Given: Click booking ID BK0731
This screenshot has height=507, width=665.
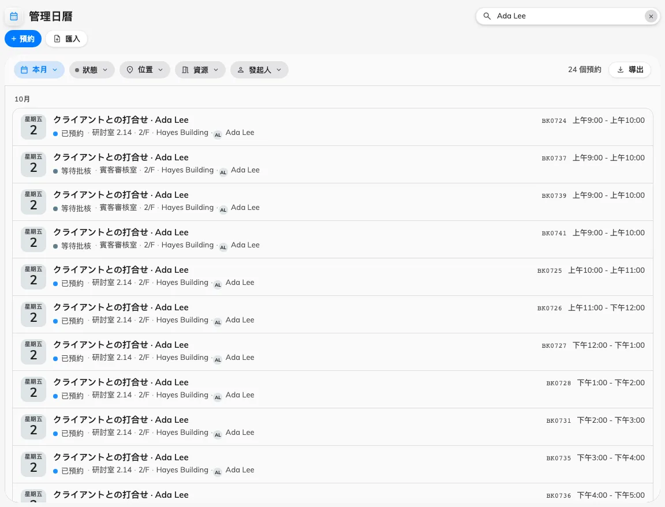Looking at the screenshot, I should [x=559, y=421].
